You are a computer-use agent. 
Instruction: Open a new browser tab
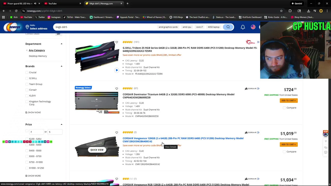click(x=127, y=4)
